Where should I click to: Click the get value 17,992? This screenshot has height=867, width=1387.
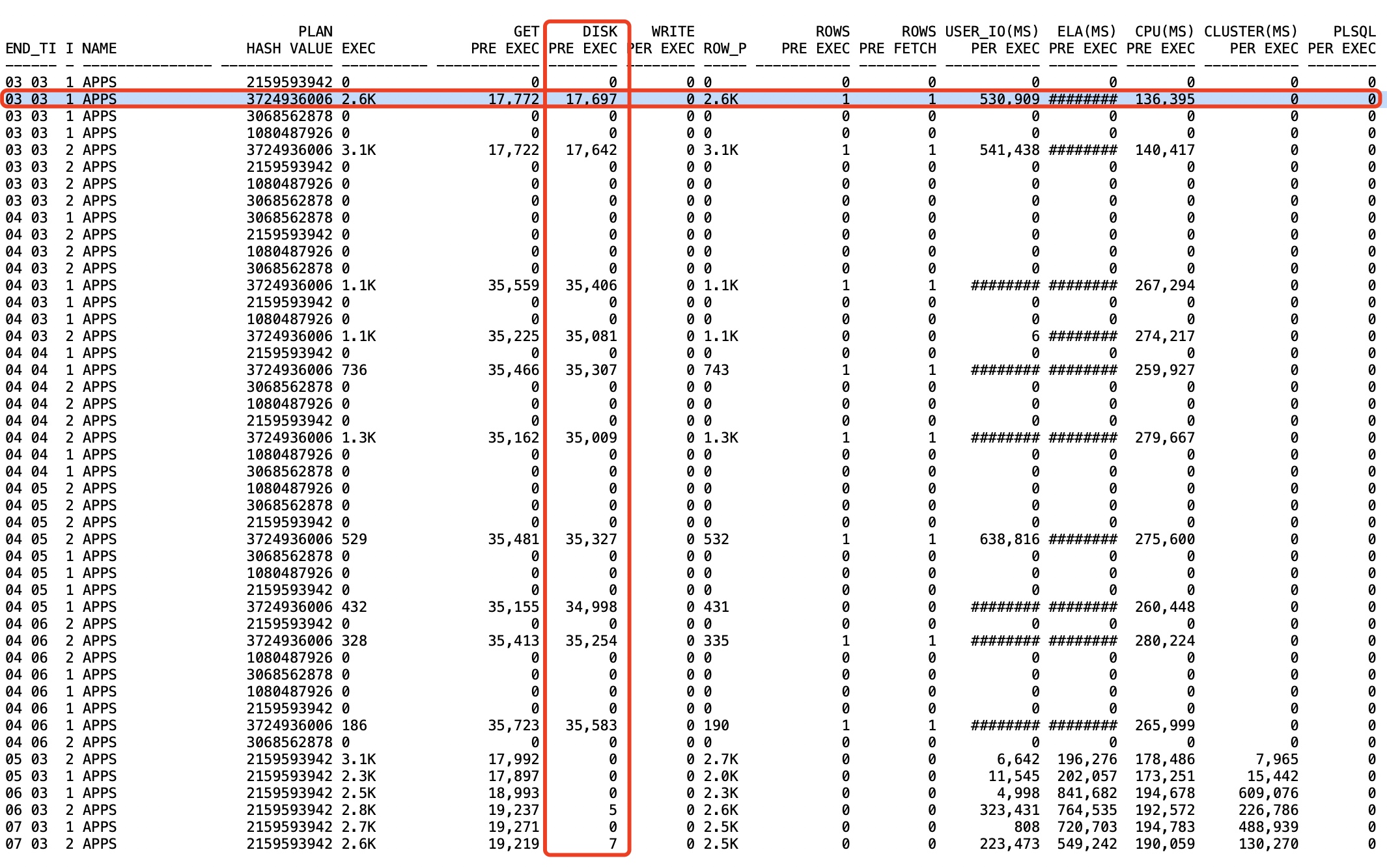pyautogui.click(x=514, y=760)
